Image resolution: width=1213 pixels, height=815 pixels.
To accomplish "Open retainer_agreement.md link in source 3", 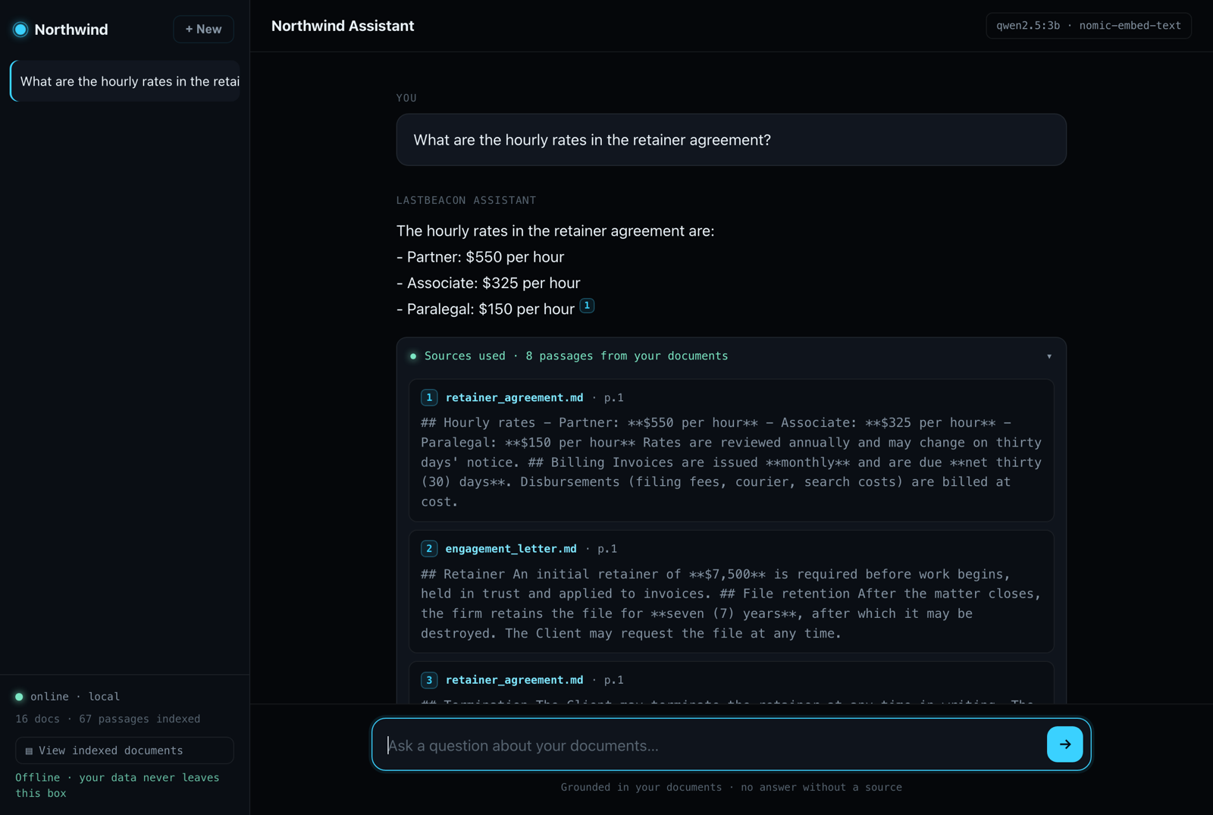I will tap(515, 680).
